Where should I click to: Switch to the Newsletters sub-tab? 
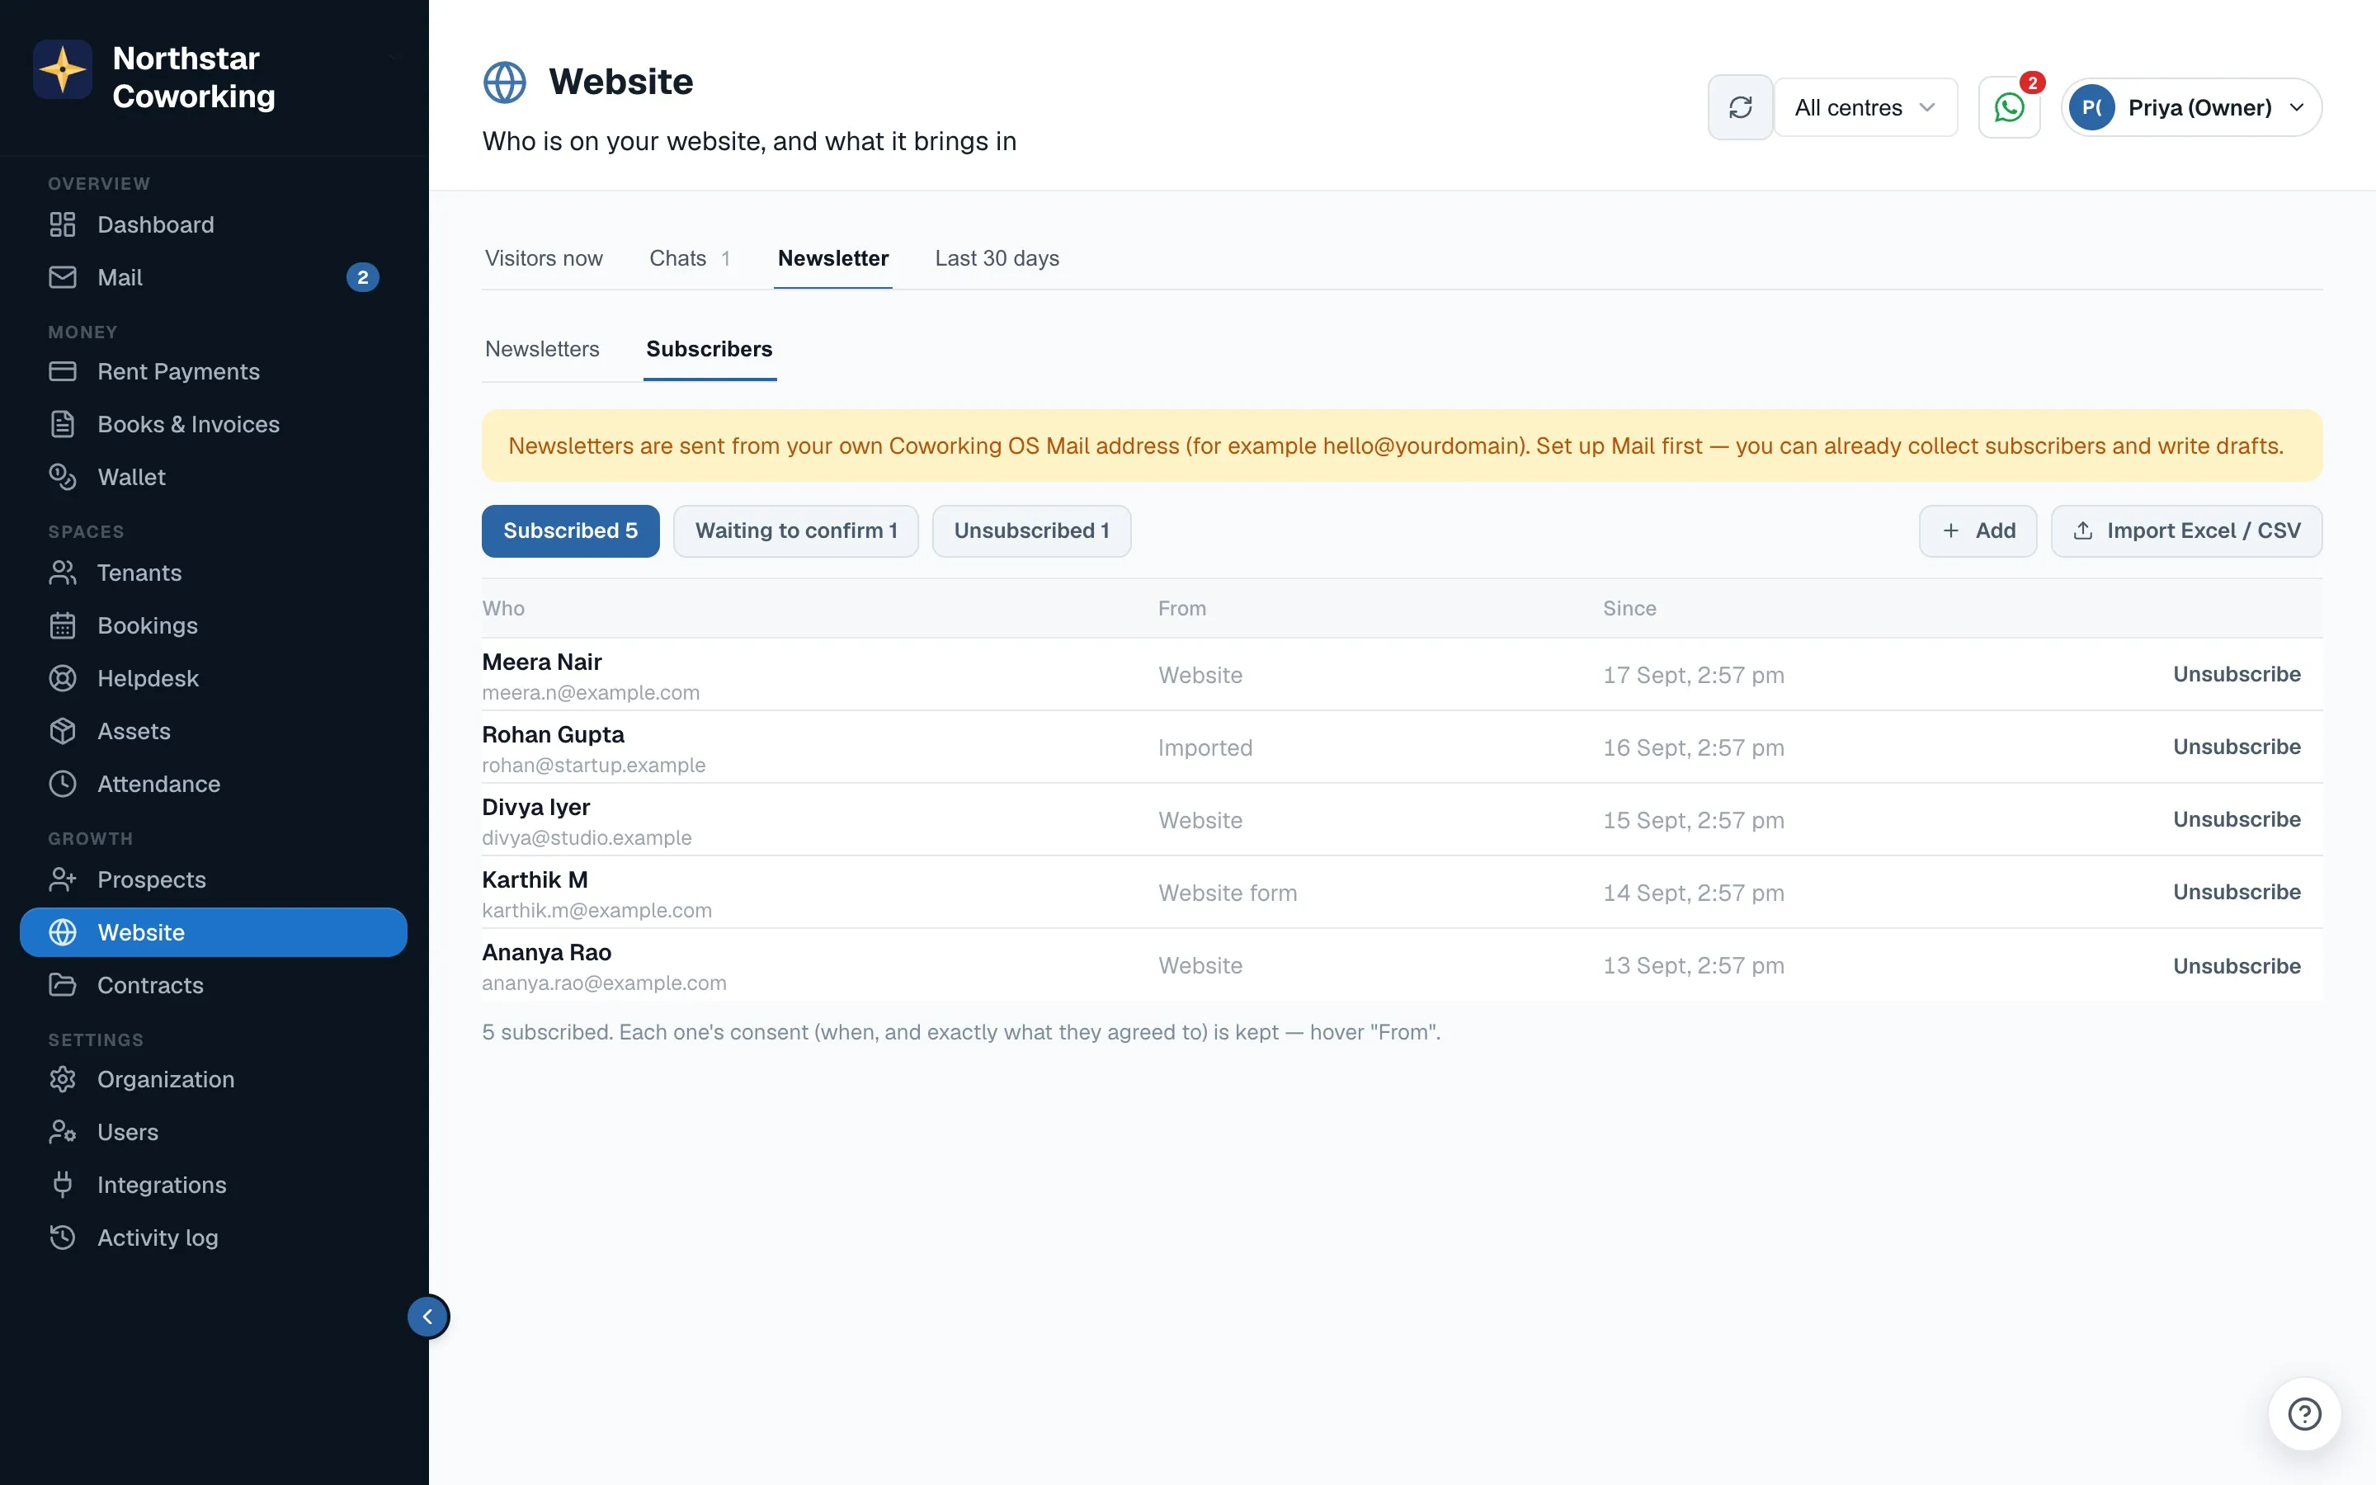point(542,349)
